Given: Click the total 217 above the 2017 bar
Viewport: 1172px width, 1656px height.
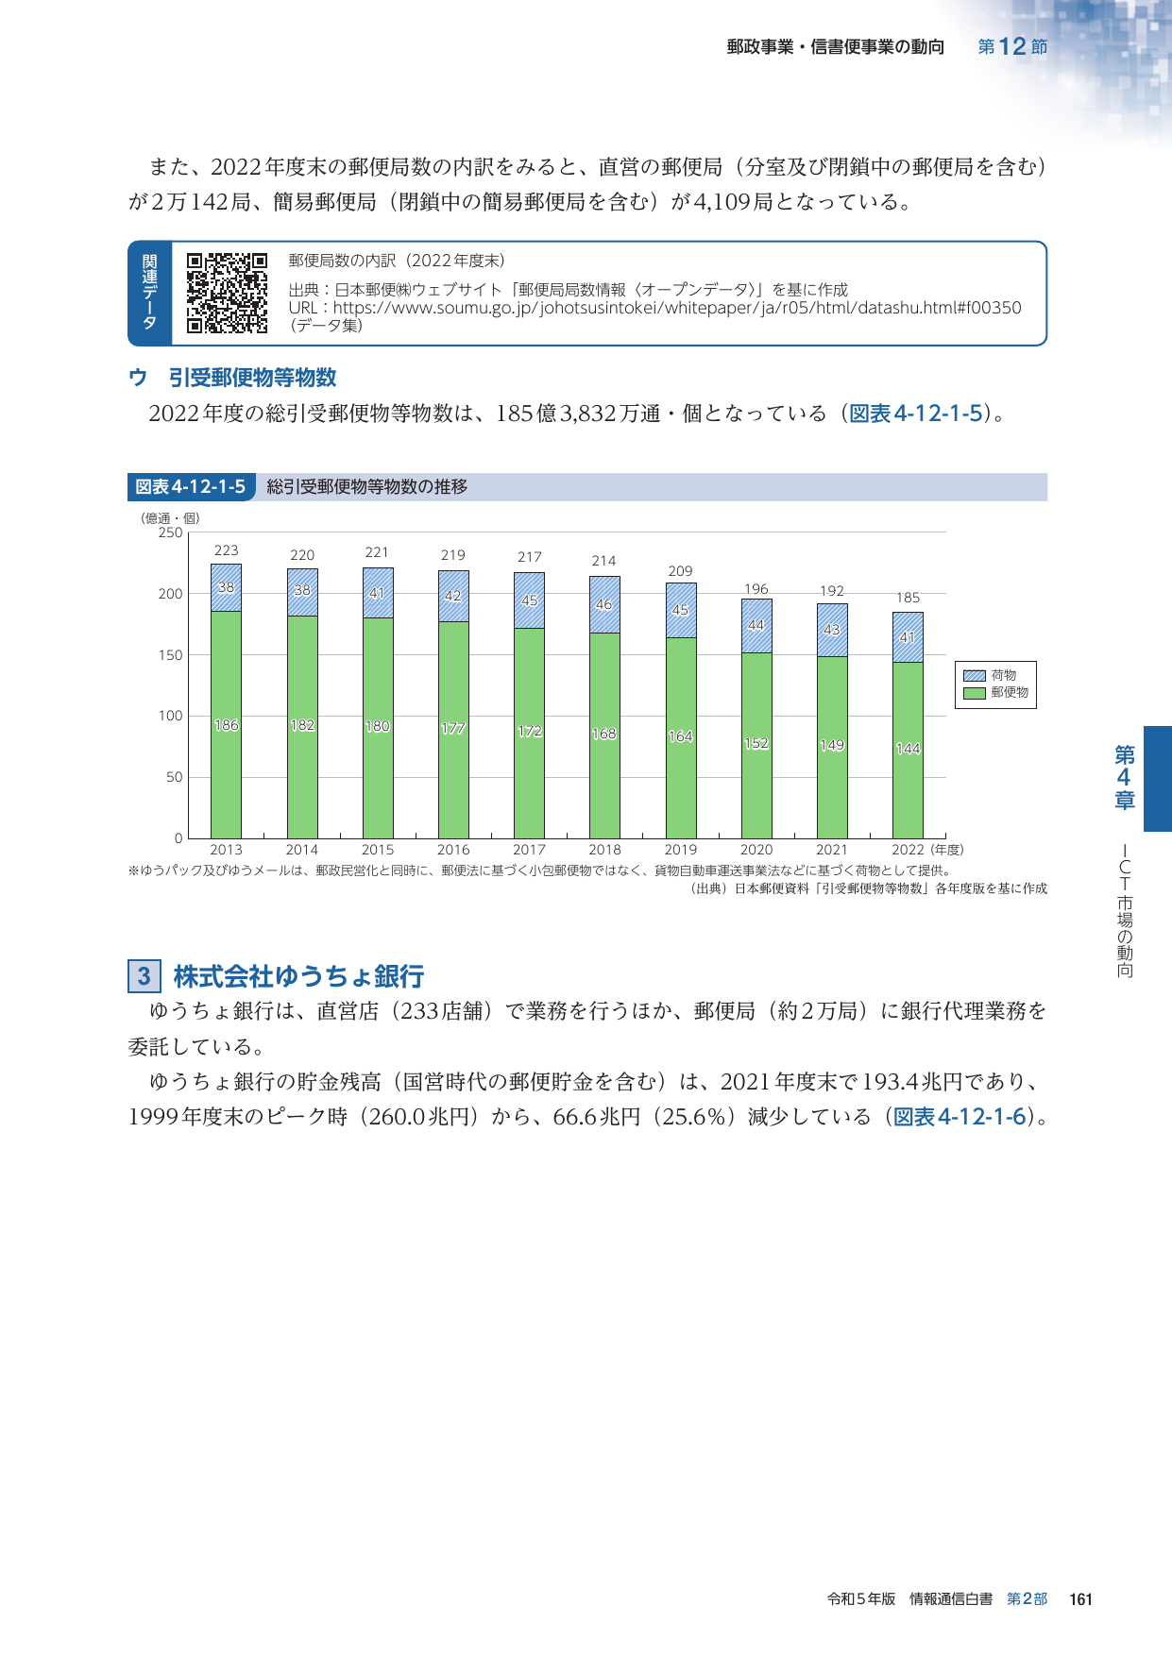Looking at the screenshot, I should pos(530,557).
